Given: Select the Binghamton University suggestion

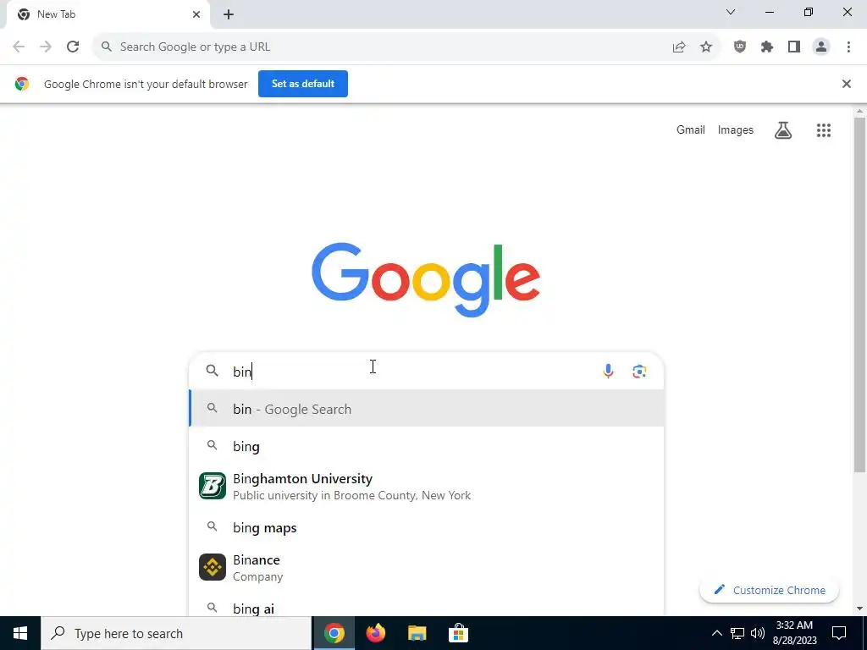Looking at the screenshot, I should pos(427,487).
